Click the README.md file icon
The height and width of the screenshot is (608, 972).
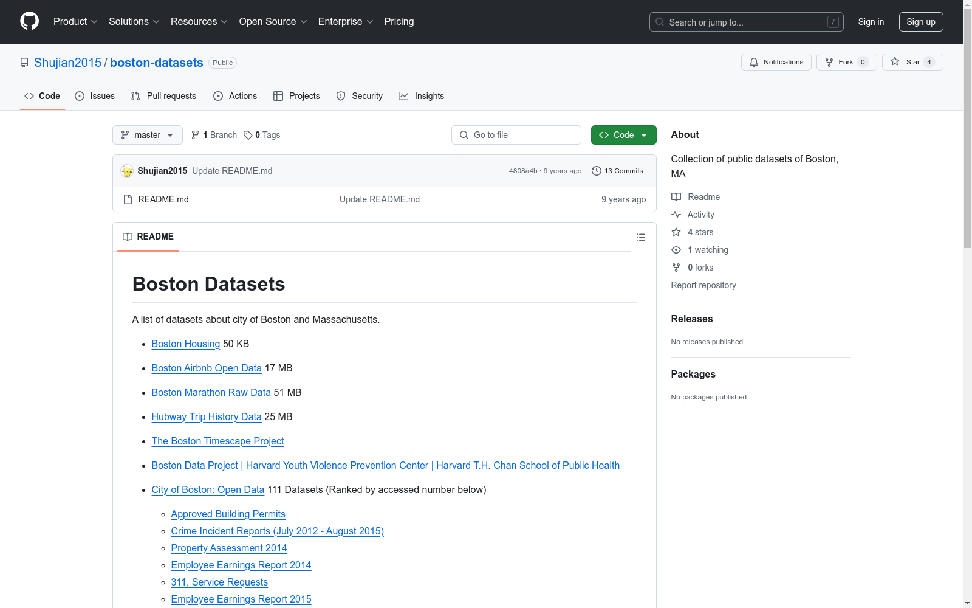[128, 199]
